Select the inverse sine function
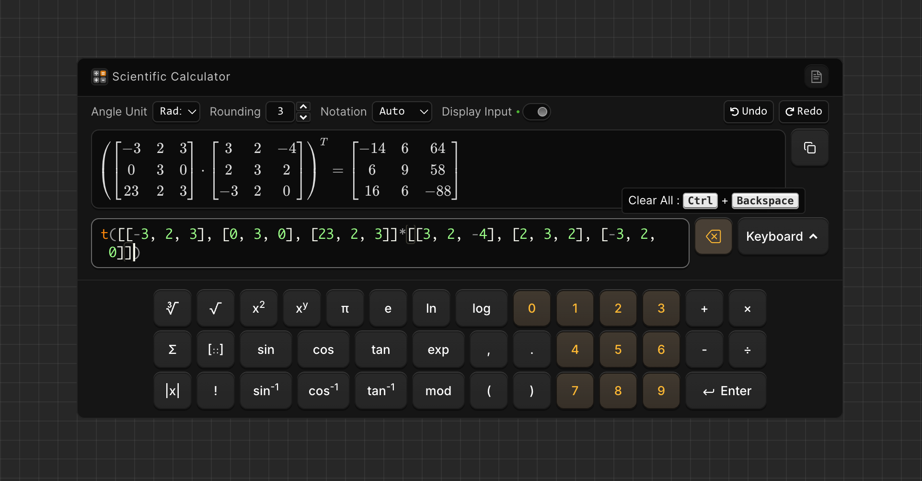This screenshot has height=481, width=922. tap(265, 390)
